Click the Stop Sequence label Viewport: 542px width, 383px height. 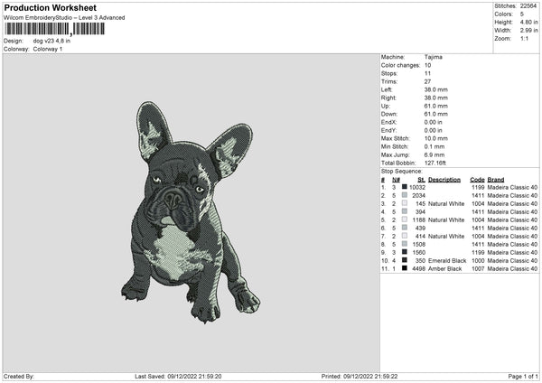[401, 170]
